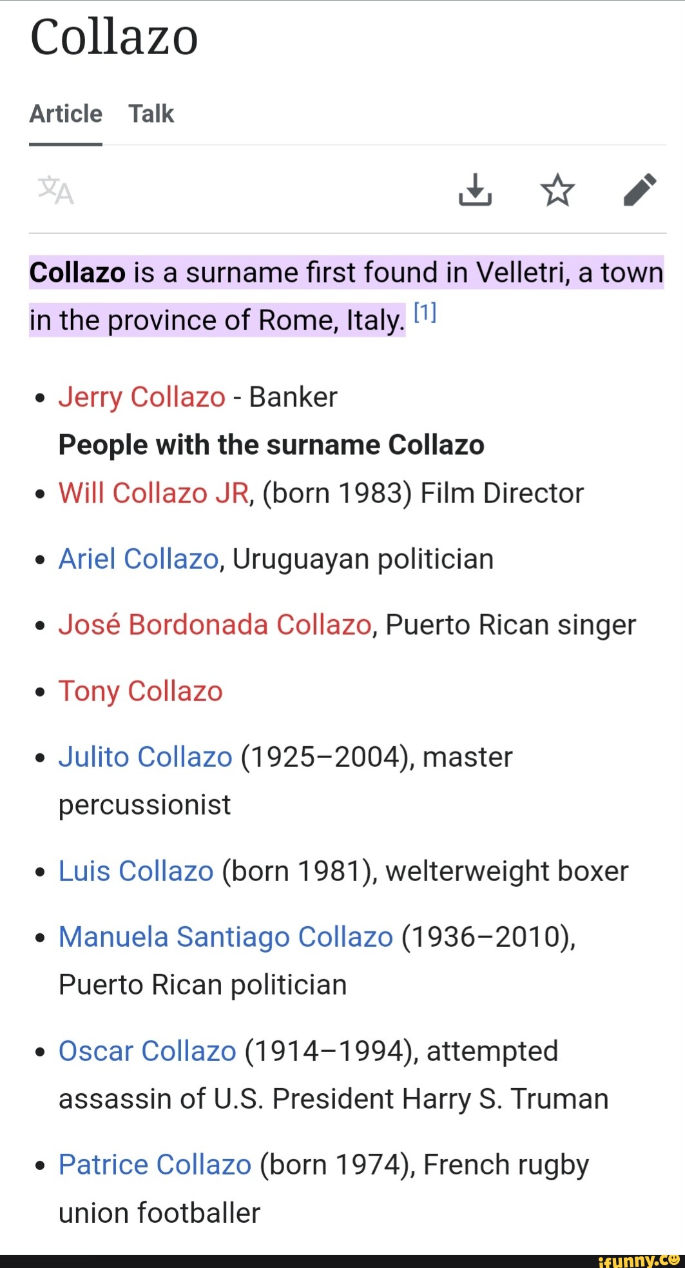Click the iFunny watermark logo
This screenshot has width=685, height=1268.
click(638, 1260)
